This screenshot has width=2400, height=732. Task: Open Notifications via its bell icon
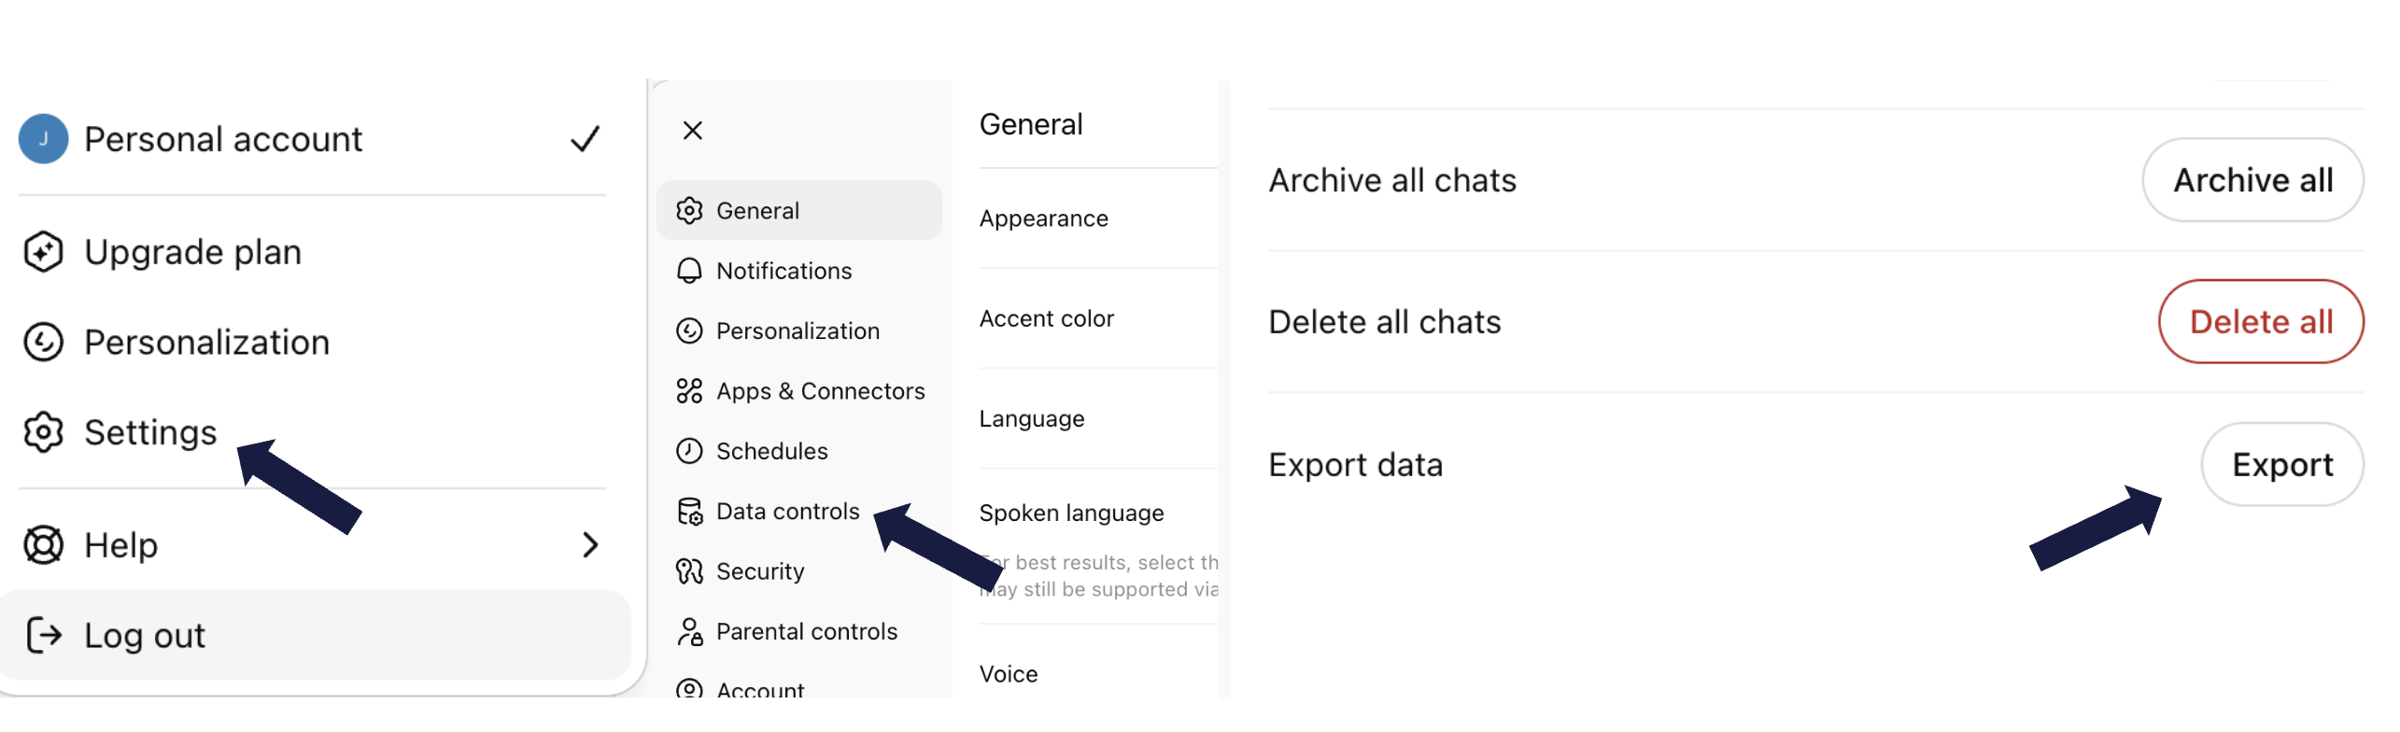tap(691, 270)
